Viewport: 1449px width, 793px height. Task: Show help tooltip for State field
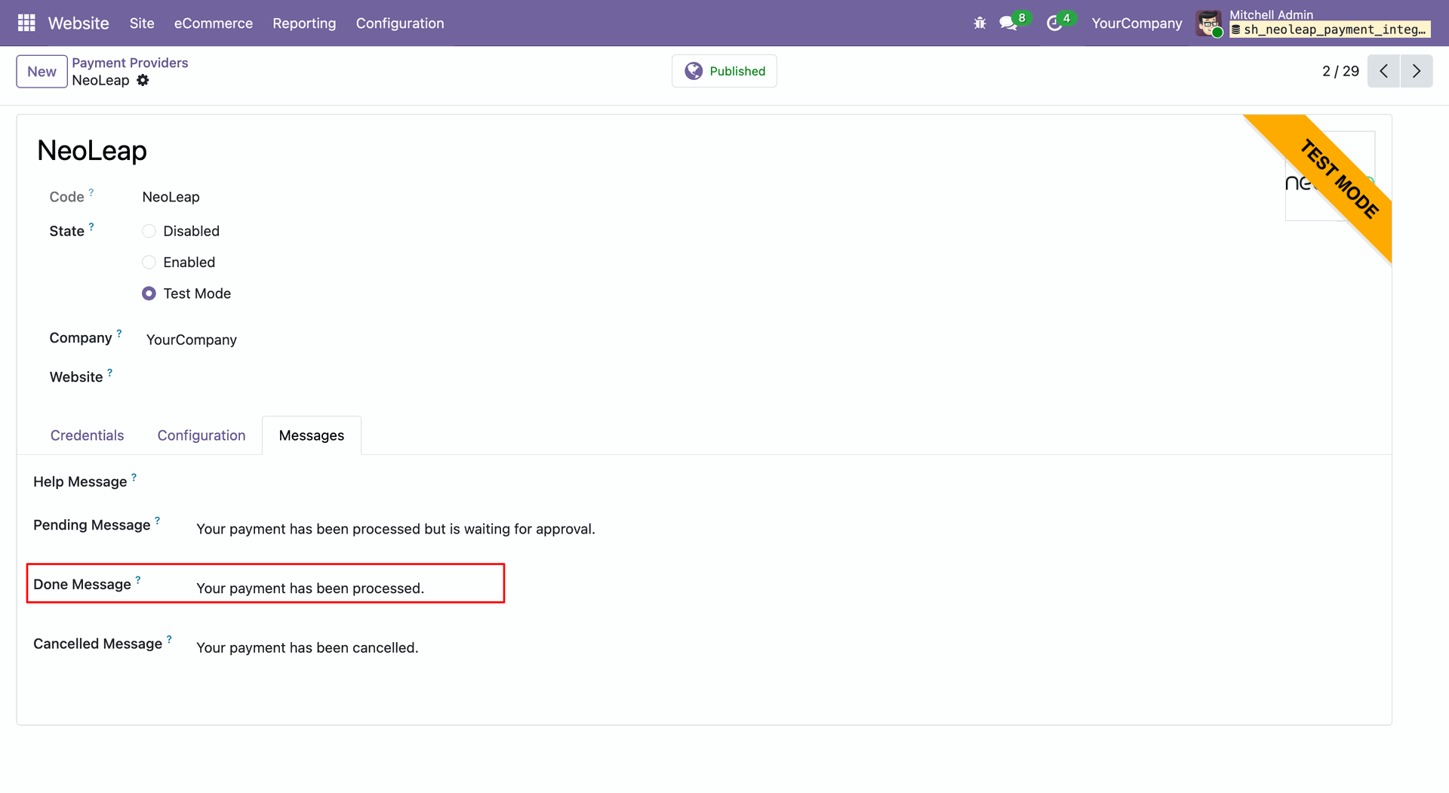coord(91,226)
